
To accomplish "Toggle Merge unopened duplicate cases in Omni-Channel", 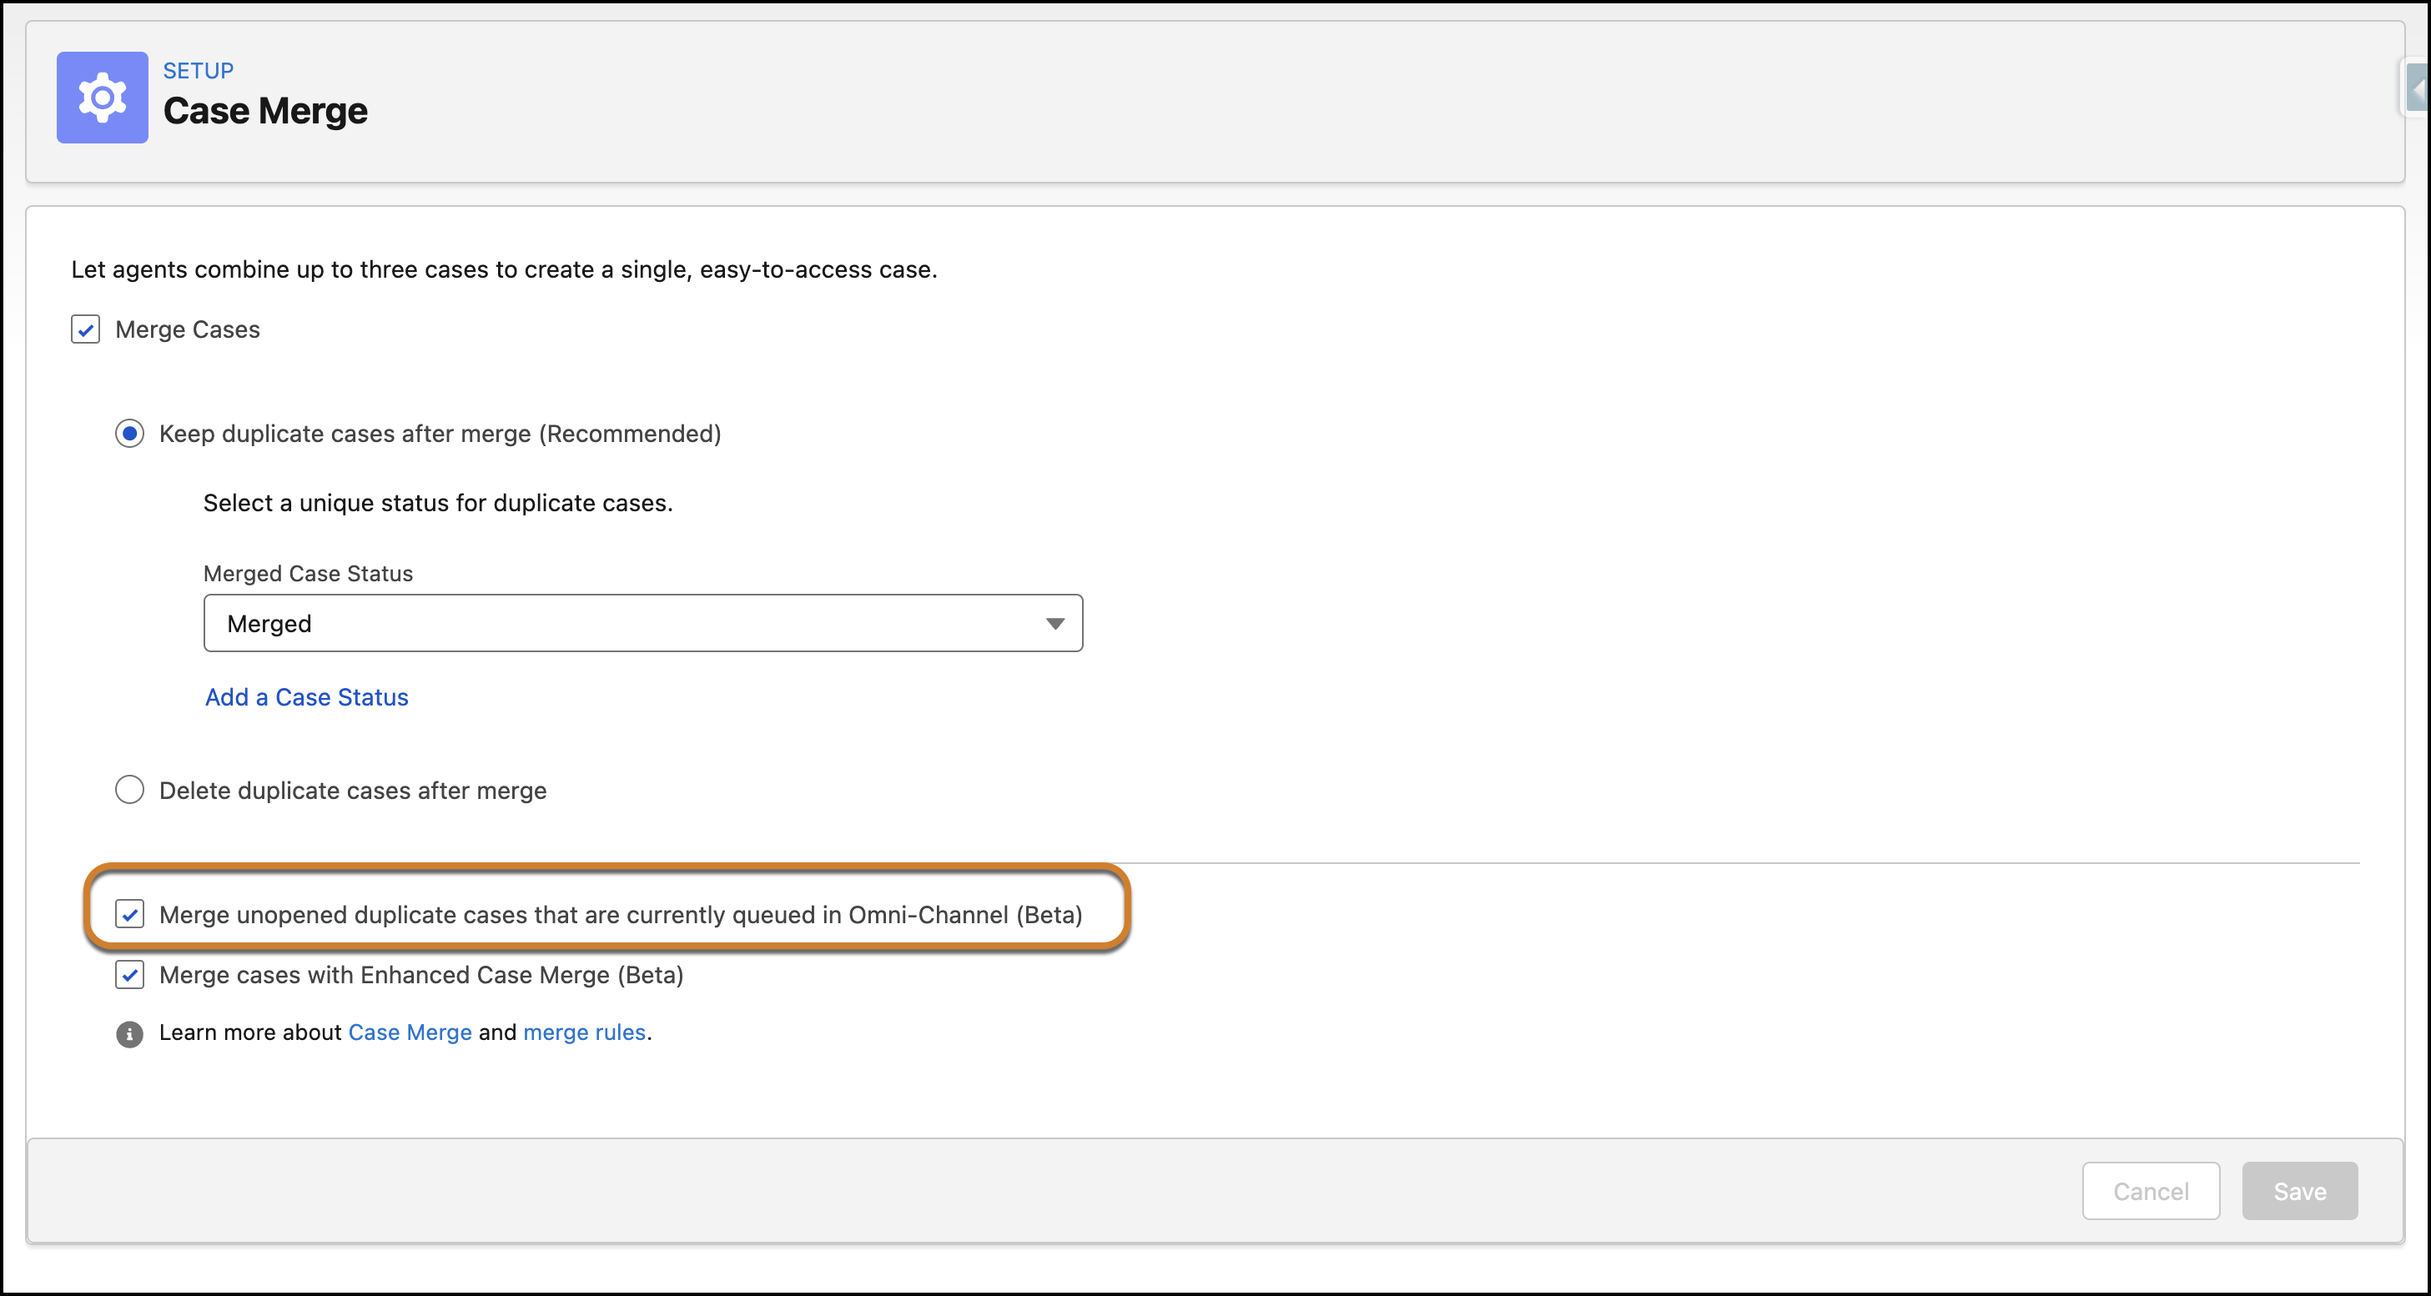I will coord(129,914).
